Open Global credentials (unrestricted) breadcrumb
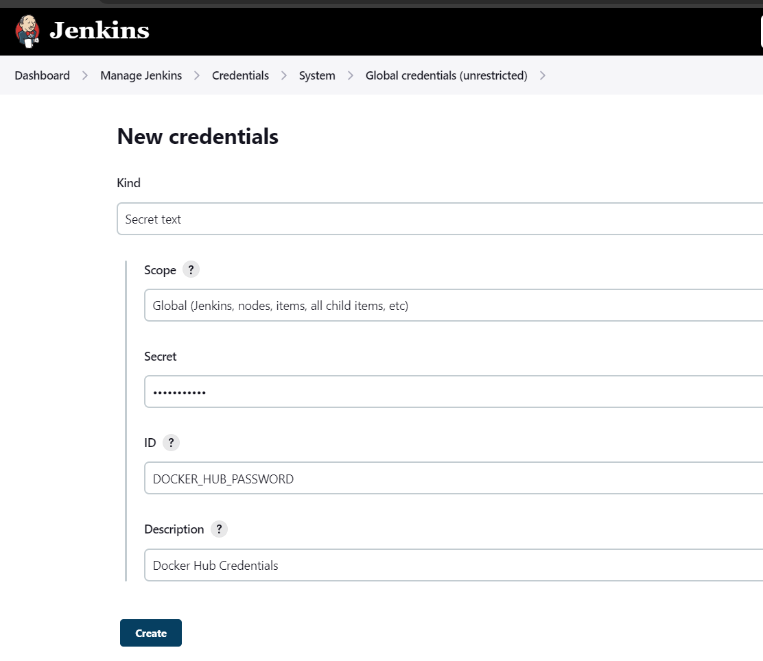Viewport: 763px width, 661px height. point(446,75)
